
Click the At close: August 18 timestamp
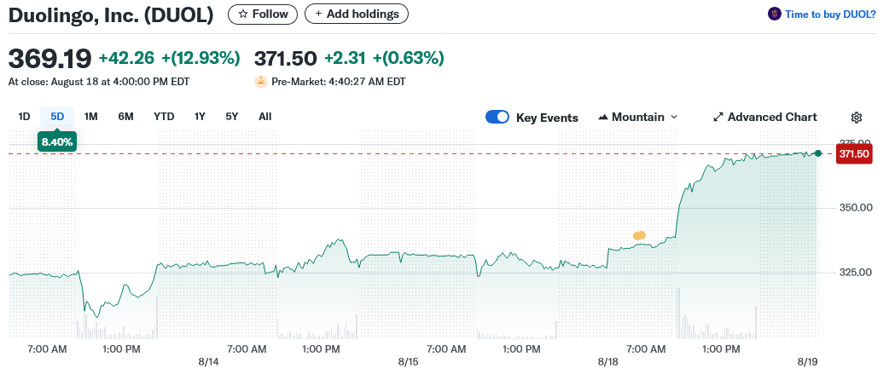click(x=99, y=82)
